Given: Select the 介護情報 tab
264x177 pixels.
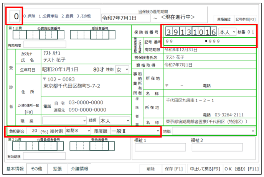Looking at the screenshot, I should [x=79, y=169].
